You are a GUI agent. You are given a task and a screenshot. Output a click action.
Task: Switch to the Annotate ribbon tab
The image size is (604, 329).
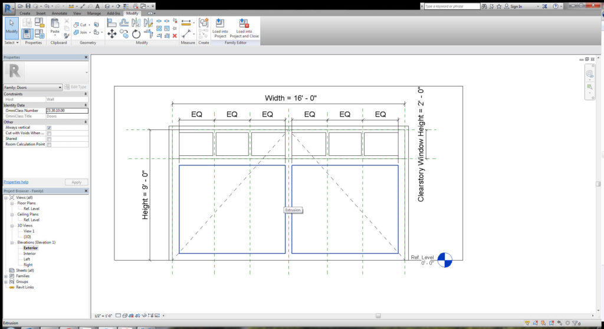click(x=60, y=13)
